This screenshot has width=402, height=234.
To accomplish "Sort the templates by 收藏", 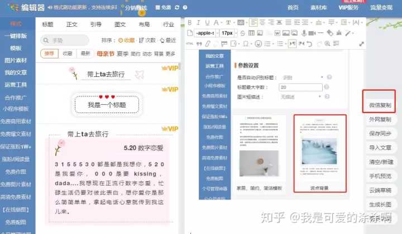I will coord(126,40).
